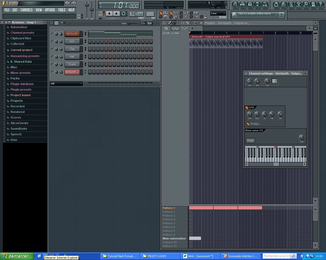Click the Swing slider
This screenshot has height=260, width=326.
coord(132,23)
